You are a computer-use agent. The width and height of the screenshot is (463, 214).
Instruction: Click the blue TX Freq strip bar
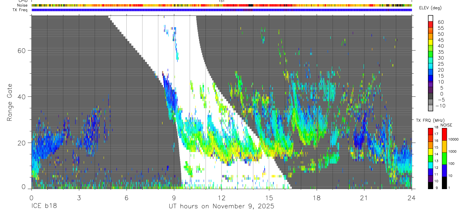click(x=221, y=10)
